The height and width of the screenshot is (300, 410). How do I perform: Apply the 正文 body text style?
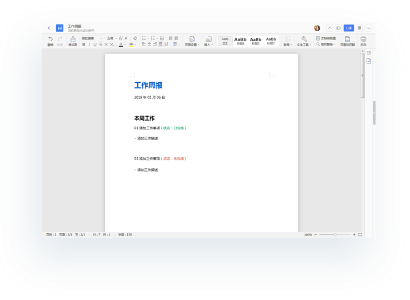(x=225, y=41)
